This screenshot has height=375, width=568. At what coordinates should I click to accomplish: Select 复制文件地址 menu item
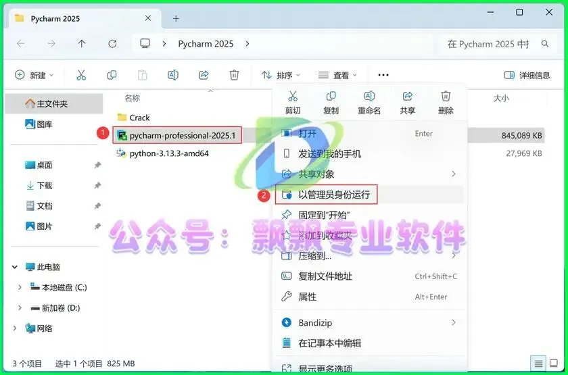371,276
